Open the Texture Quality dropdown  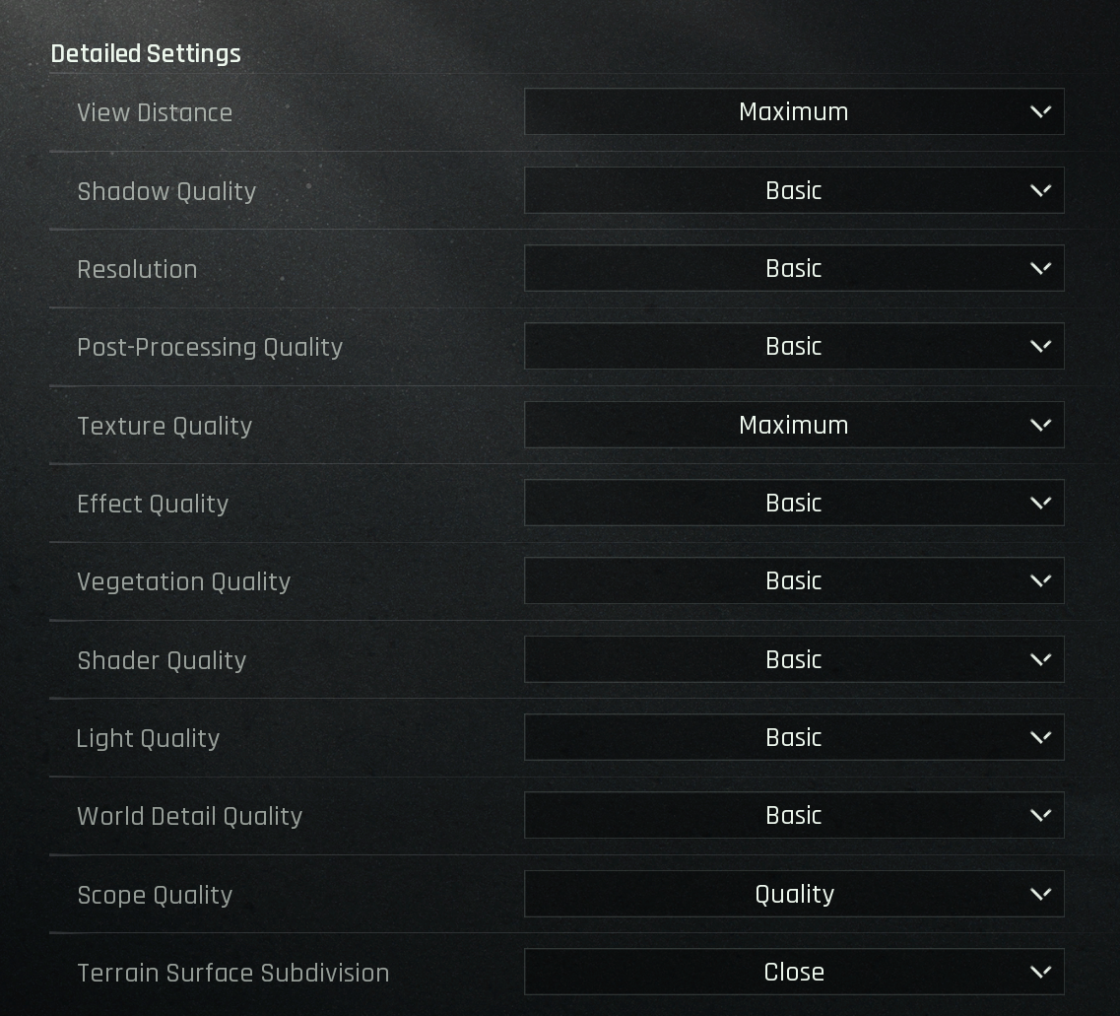pyautogui.click(x=793, y=425)
